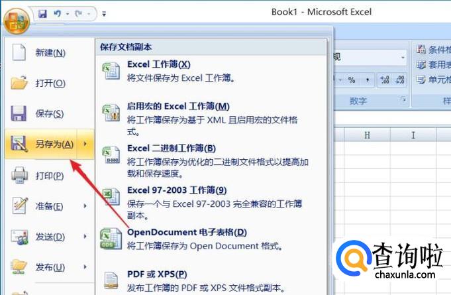
Task: Undo with the quick access toolbar arrow
Action: click(x=58, y=13)
